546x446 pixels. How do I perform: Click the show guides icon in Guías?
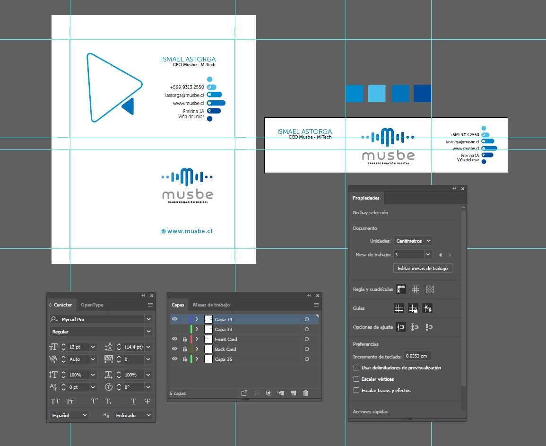pos(399,308)
